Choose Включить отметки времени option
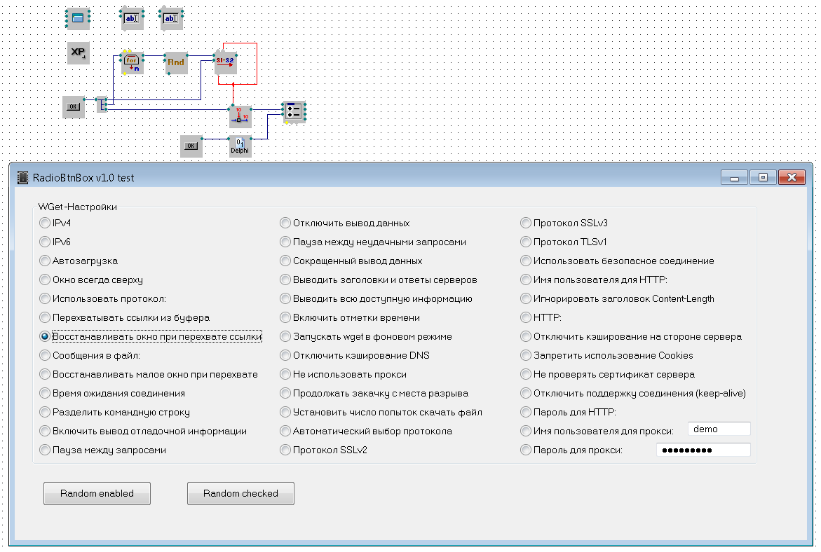Viewport: 821px width, 552px height. [351, 317]
